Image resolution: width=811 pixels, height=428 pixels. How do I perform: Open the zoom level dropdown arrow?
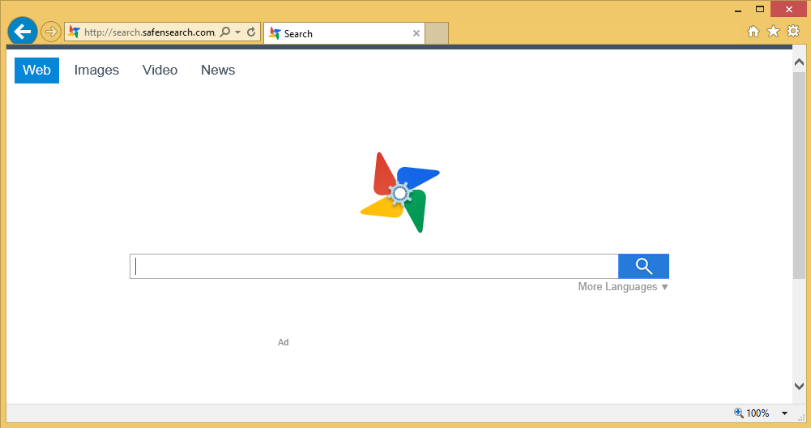coord(784,413)
